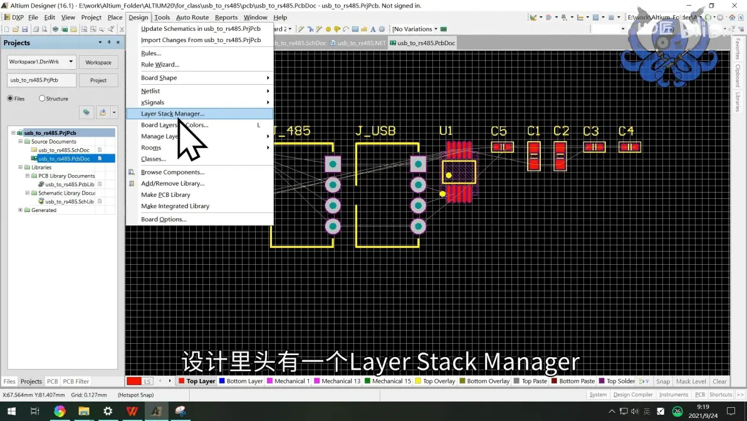The width and height of the screenshot is (747, 421).
Task: Click the red current layer color swatch
Action: (x=134, y=381)
